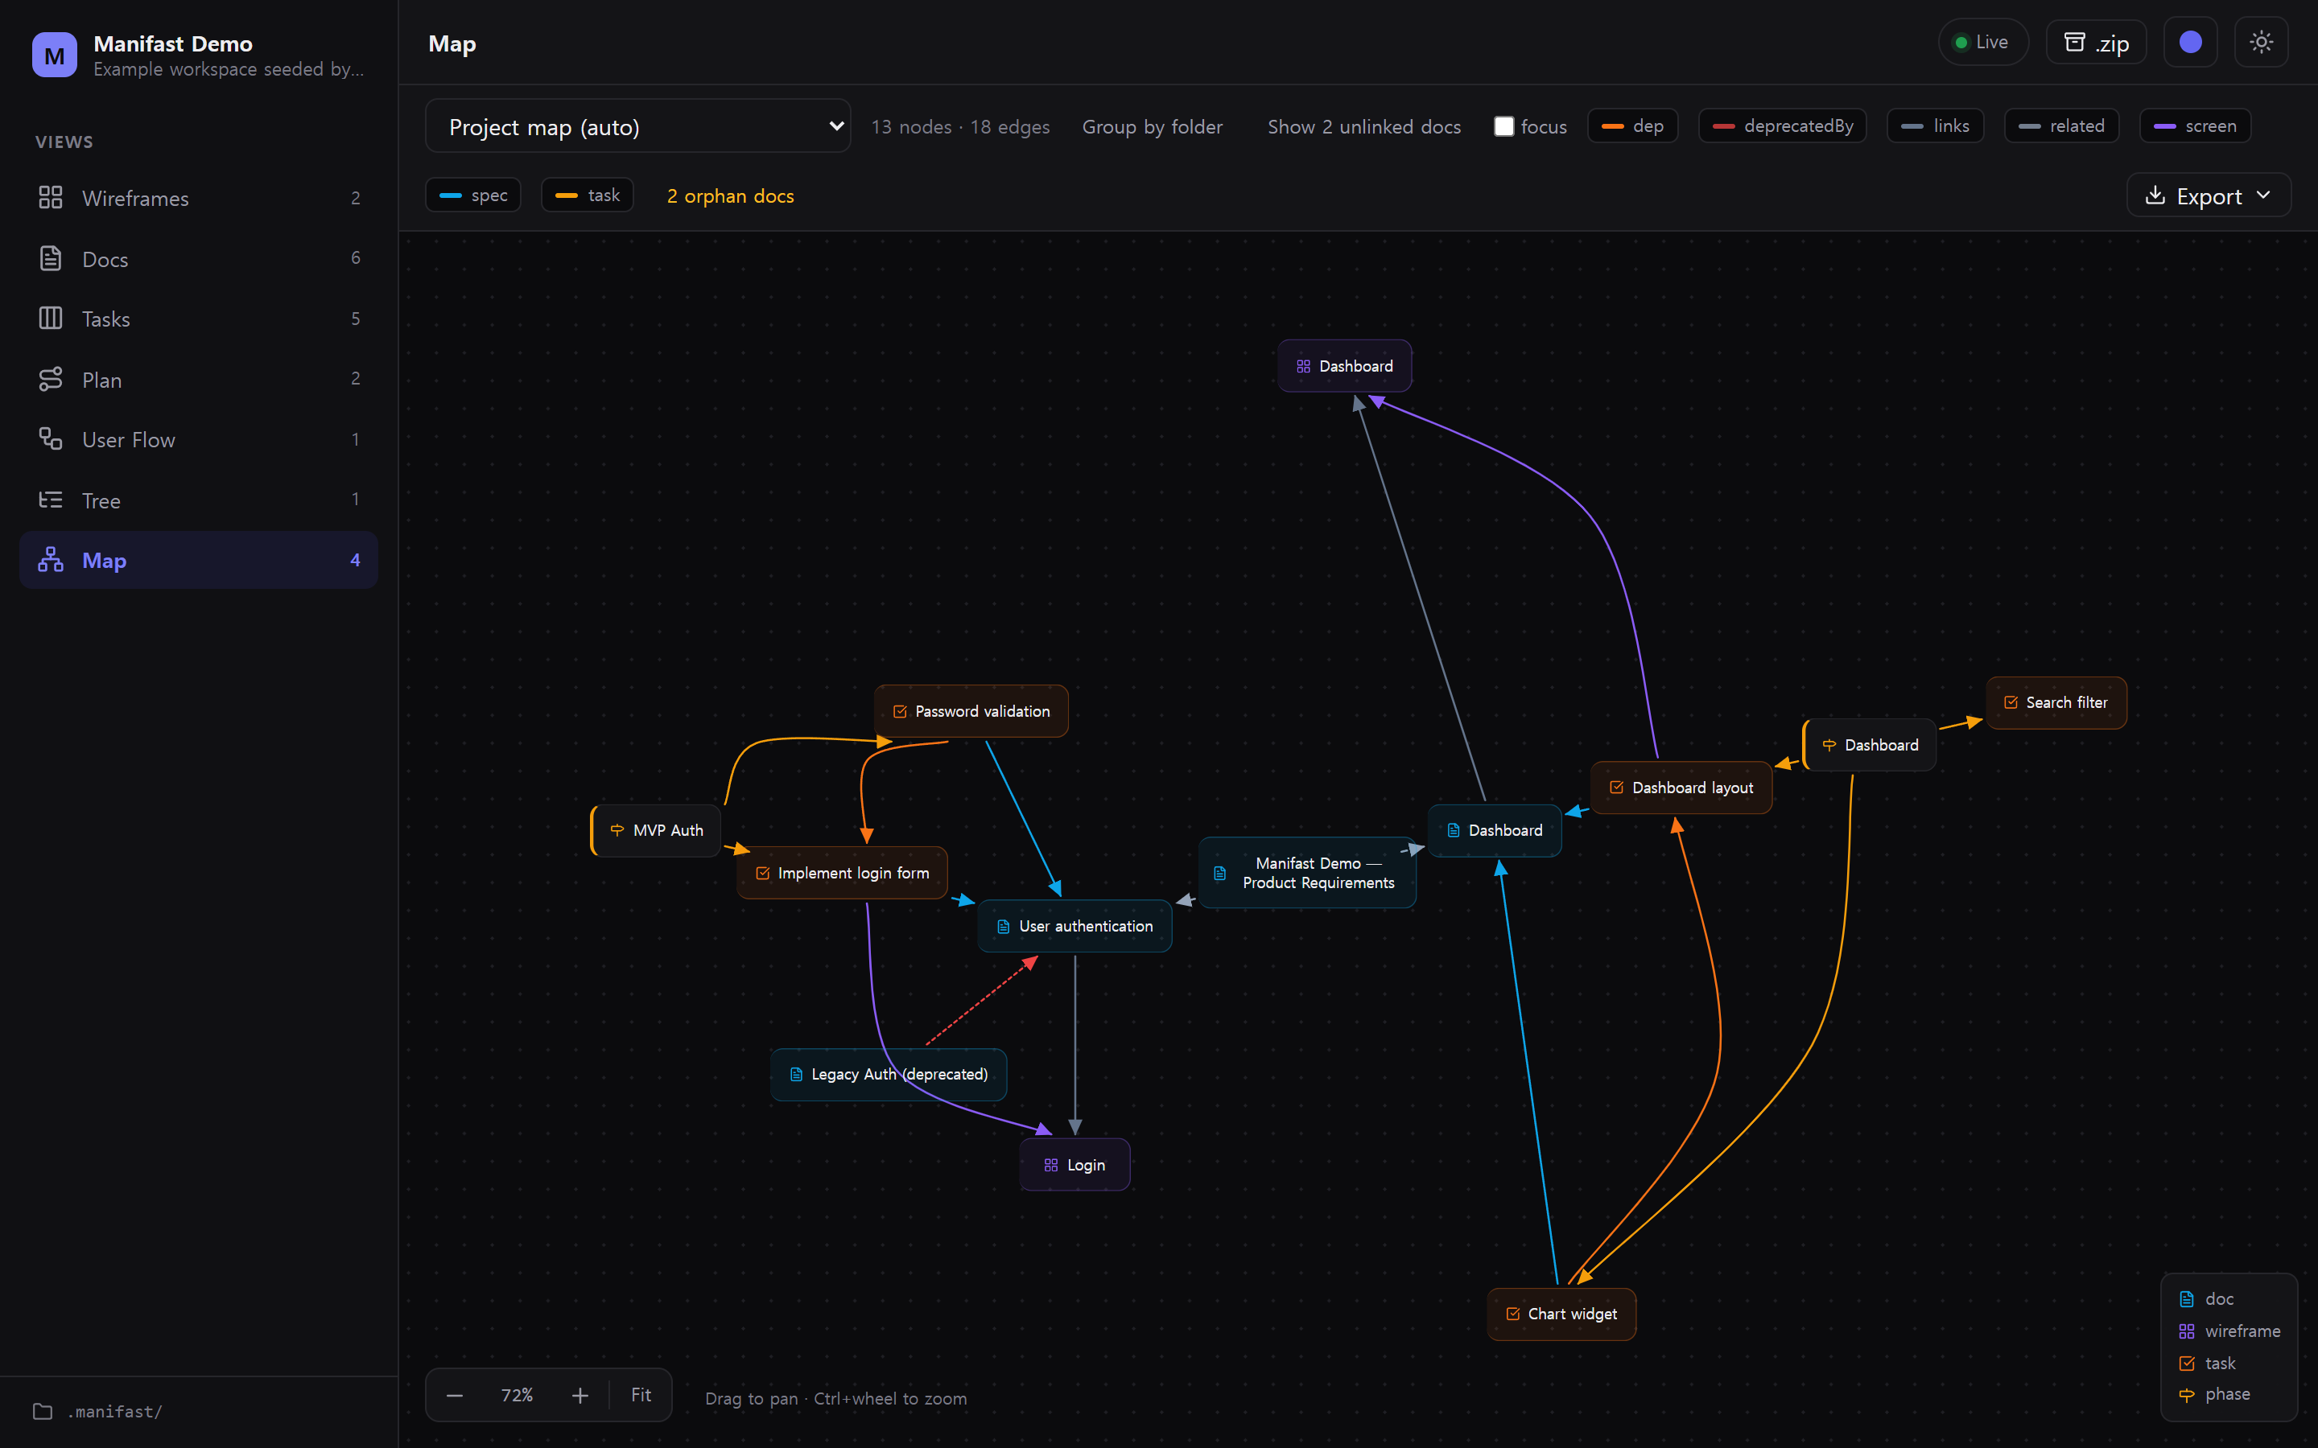The width and height of the screenshot is (2318, 1448).
Task: Click the 13 nodes · 18 edges text
Action: tap(959, 126)
